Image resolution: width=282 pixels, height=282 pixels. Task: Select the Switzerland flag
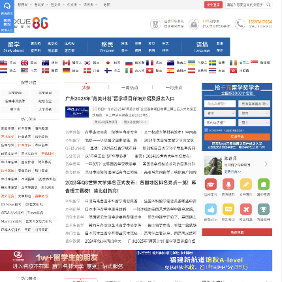(x=149, y=71)
